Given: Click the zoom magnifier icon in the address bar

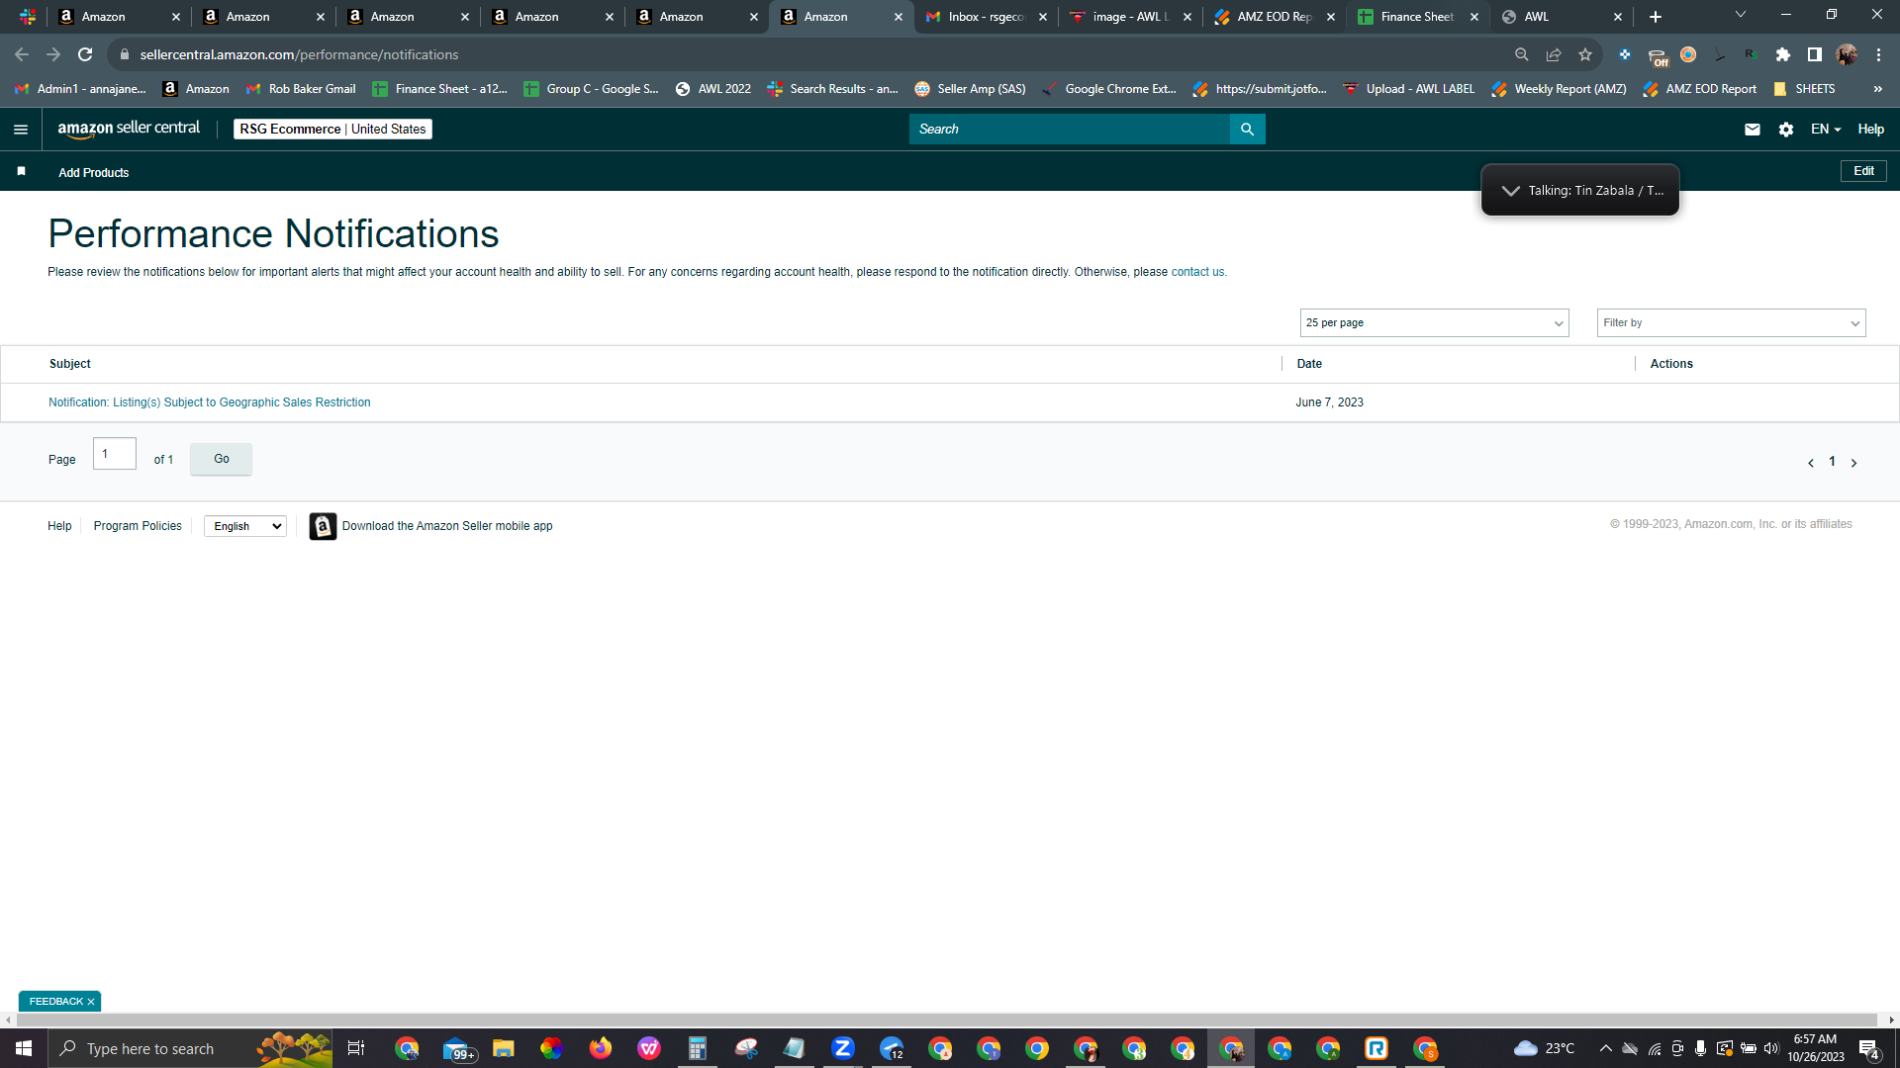Looking at the screenshot, I should click(1522, 54).
